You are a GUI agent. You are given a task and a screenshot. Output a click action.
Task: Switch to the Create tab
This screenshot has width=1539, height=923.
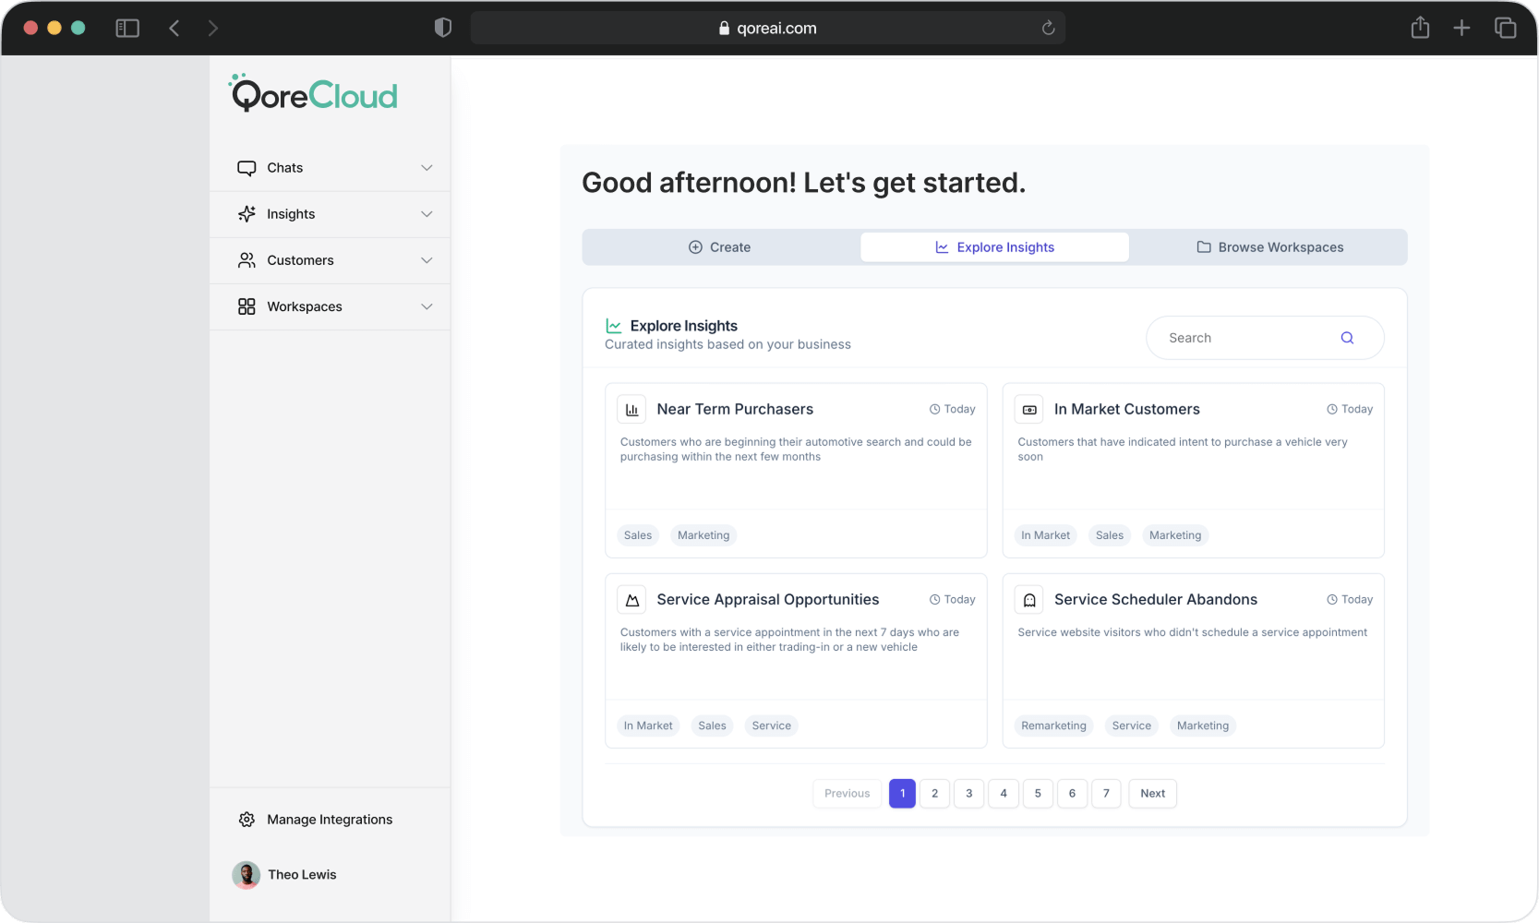click(x=720, y=247)
